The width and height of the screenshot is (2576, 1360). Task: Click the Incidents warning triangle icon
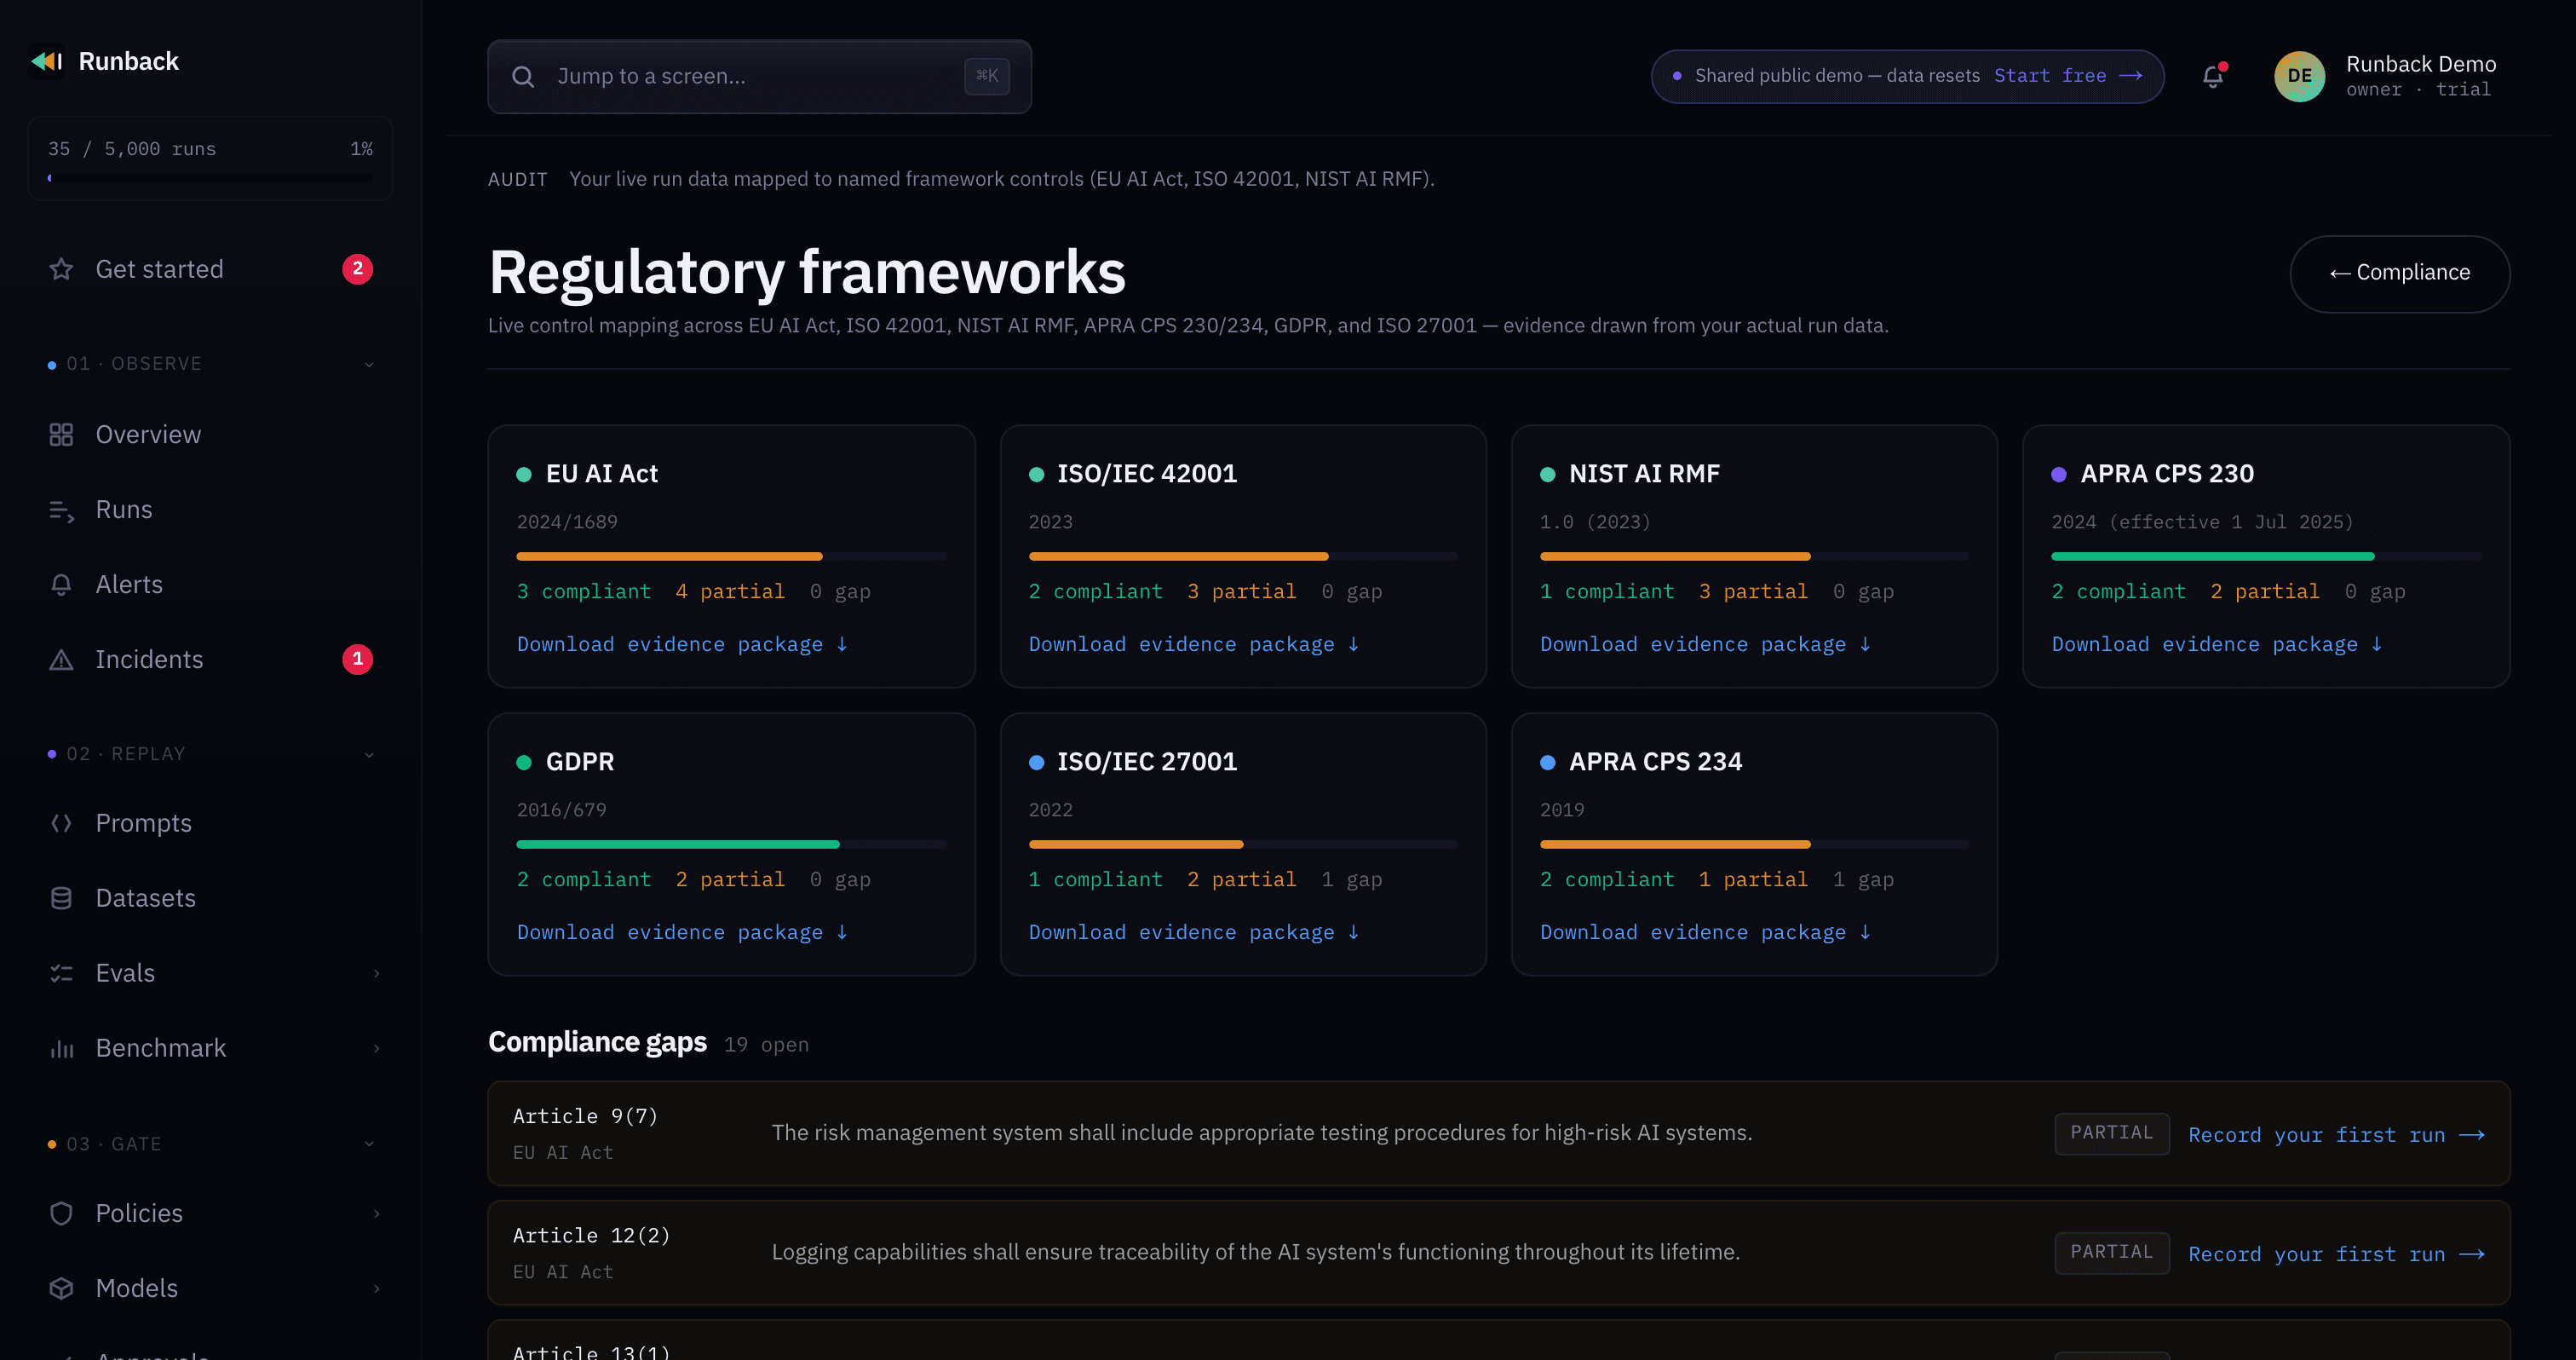[x=61, y=659]
